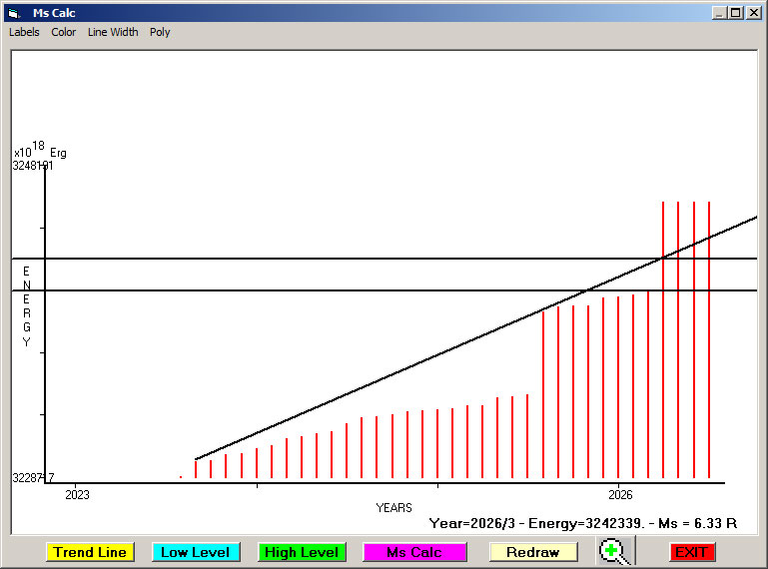Click the 2026 label on the year axis
The width and height of the screenshot is (768, 569).
coord(620,494)
